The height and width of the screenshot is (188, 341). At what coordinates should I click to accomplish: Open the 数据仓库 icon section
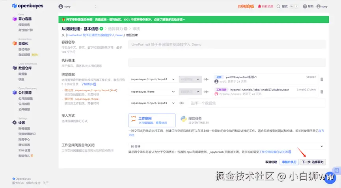click(x=15, y=68)
